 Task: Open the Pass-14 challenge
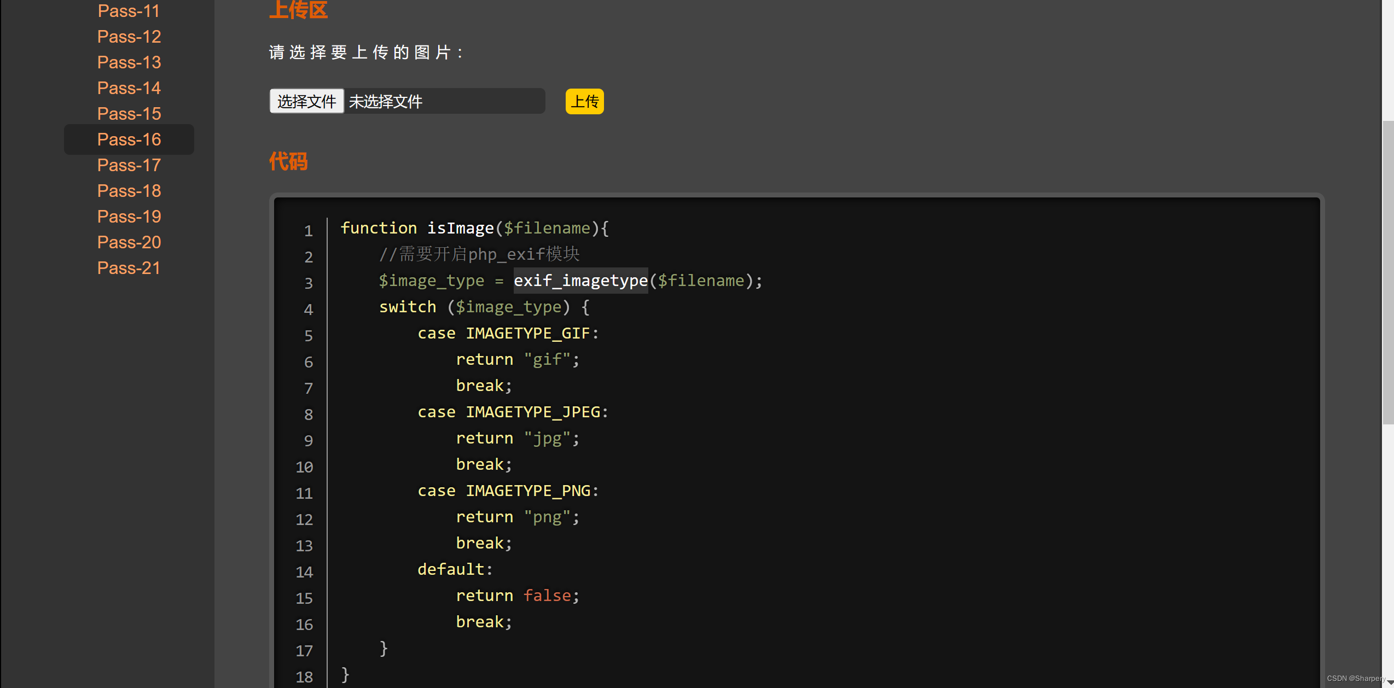pyautogui.click(x=128, y=88)
